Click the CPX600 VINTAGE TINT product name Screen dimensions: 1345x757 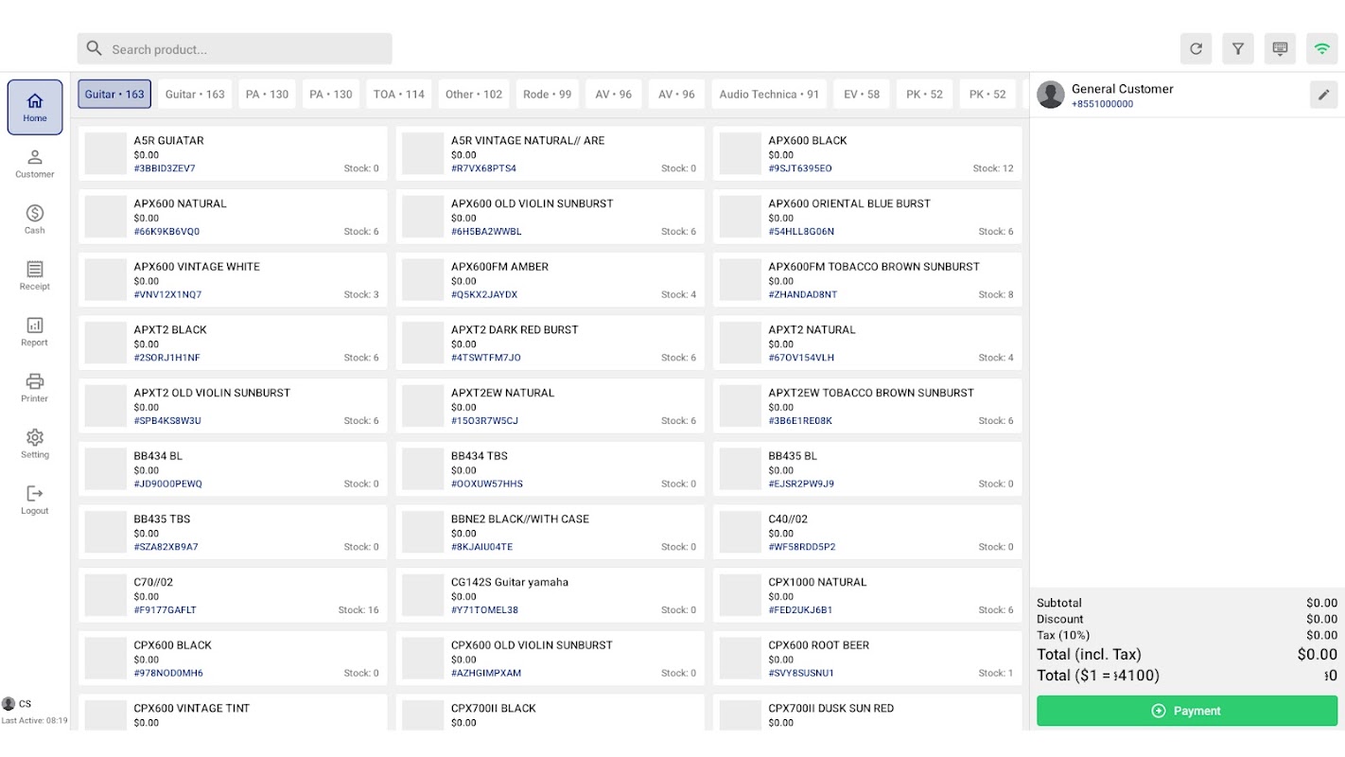point(192,708)
